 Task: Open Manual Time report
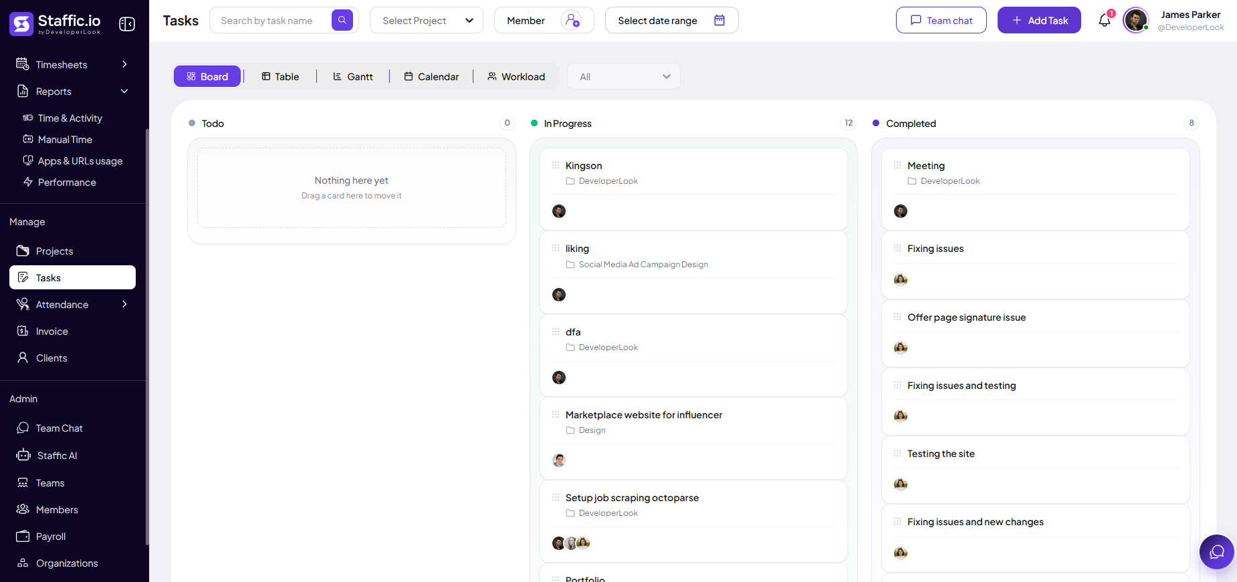(65, 139)
